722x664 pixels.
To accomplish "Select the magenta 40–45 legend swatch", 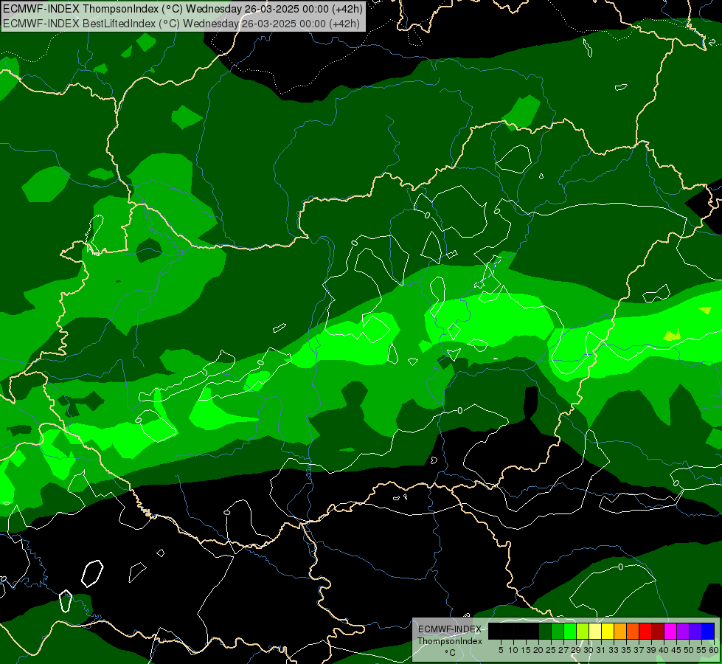I will (x=670, y=631).
